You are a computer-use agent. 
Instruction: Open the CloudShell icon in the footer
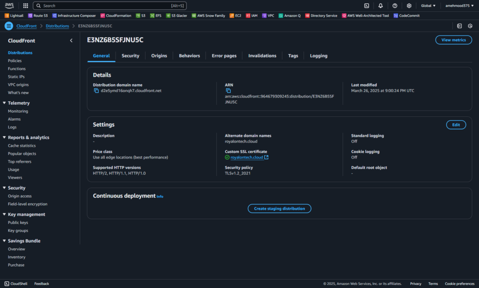(x=7, y=284)
